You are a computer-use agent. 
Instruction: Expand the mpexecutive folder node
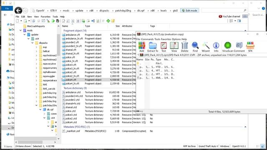click(36, 64)
